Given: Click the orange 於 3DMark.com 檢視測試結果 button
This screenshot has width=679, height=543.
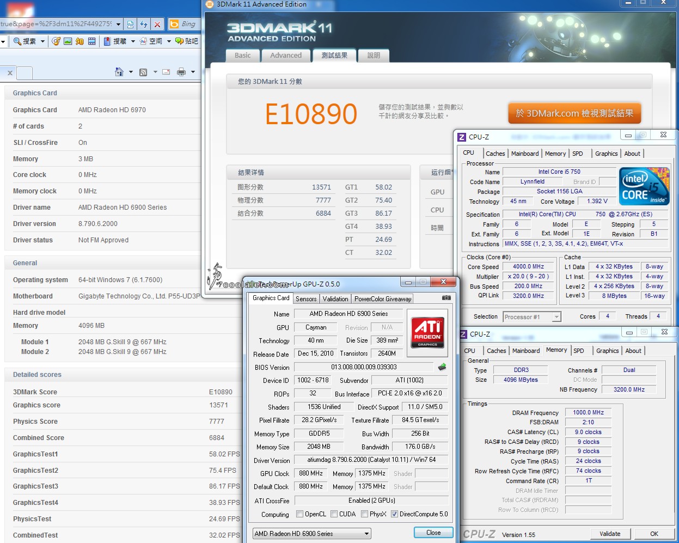Looking at the screenshot, I should 574,113.
